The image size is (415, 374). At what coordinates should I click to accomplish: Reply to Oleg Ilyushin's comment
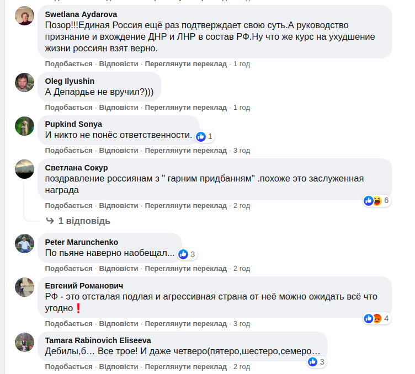tap(119, 107)
